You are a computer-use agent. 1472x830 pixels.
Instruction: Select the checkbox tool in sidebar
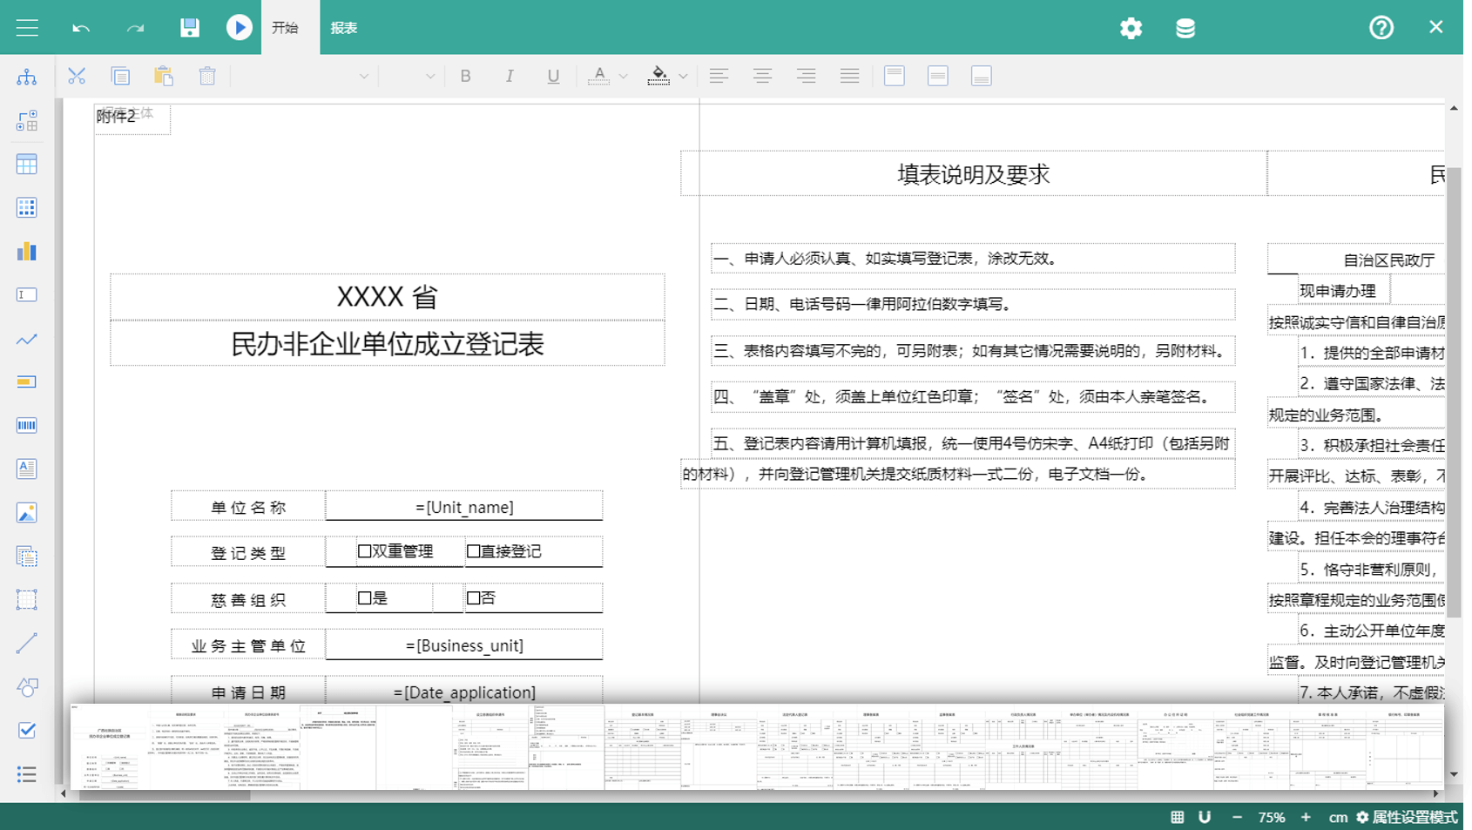tap(27, 730)
